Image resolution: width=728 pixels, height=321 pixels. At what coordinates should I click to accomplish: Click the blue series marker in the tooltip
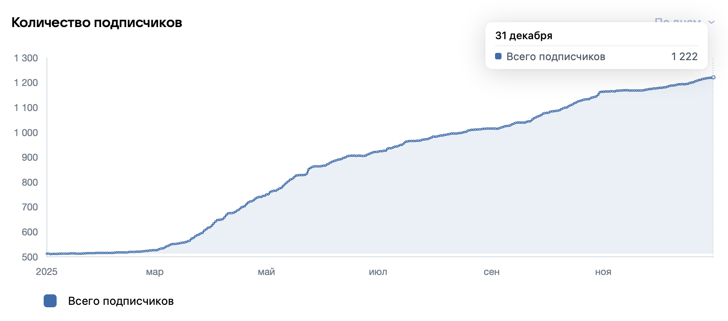pyautogui.click(x=498, y=57)
